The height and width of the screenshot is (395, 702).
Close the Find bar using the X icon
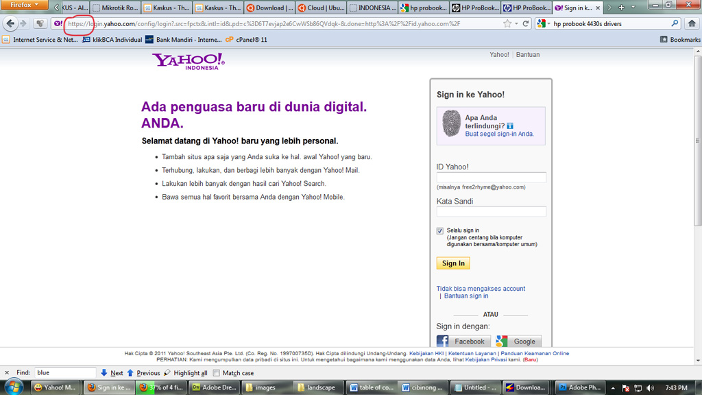(7, 373)
